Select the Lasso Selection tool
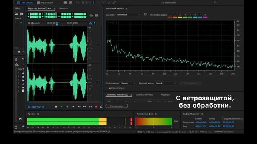 pos(104,2)
